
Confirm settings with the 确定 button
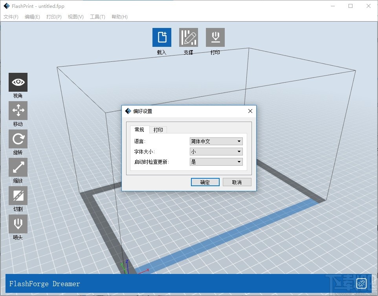click(x=205, y=182)
